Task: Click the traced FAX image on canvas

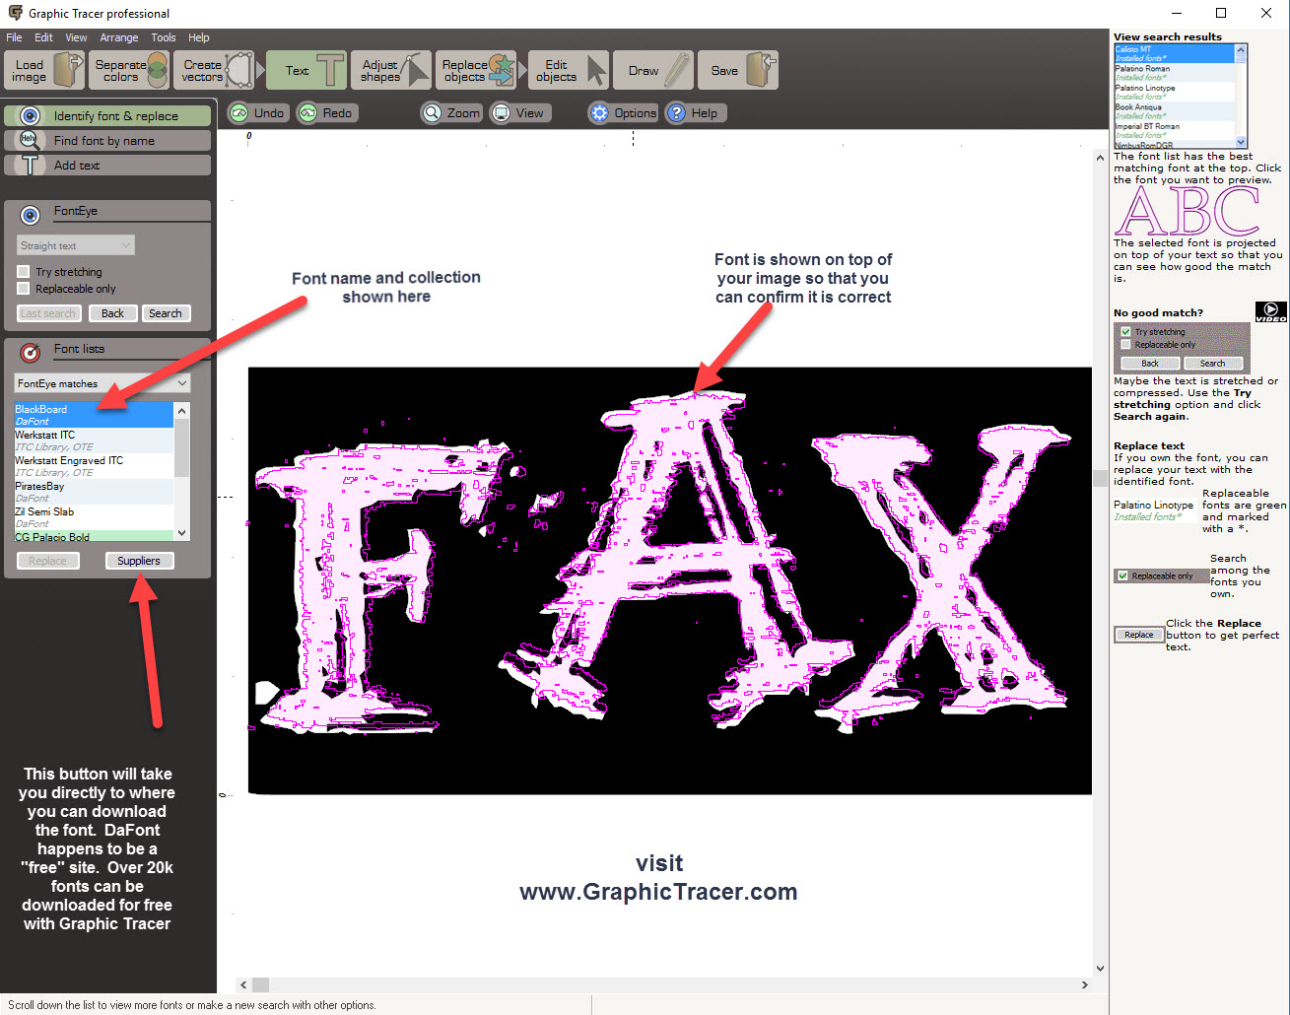Action: pos(670,580)
